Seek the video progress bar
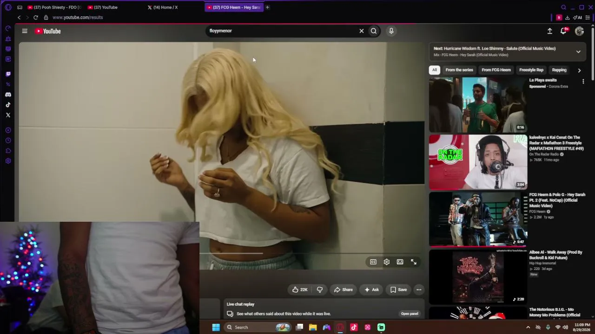This screenshot has height=334, width=595. tap(311, 253)
